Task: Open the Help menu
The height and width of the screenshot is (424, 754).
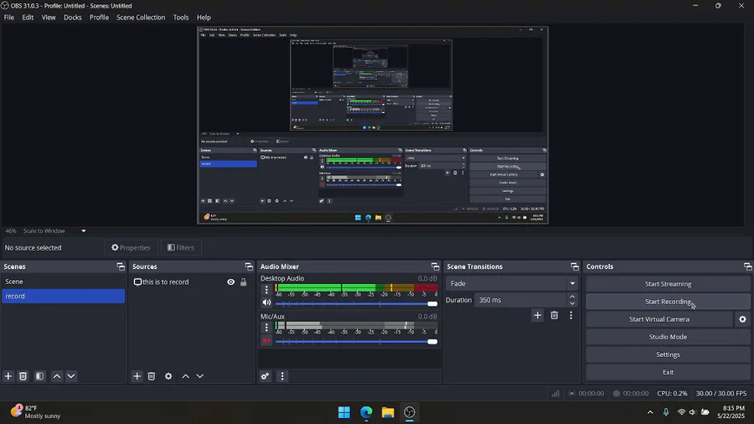Action: click(x=204, y=18)
